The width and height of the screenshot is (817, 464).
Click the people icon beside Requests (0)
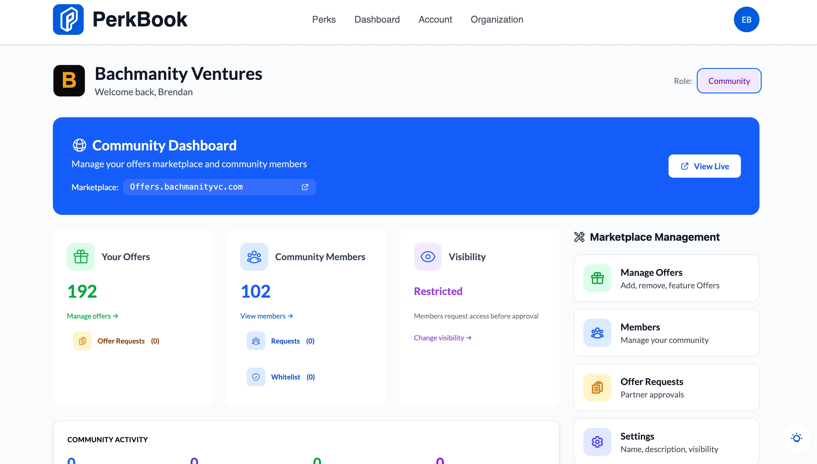click(256, 341)
